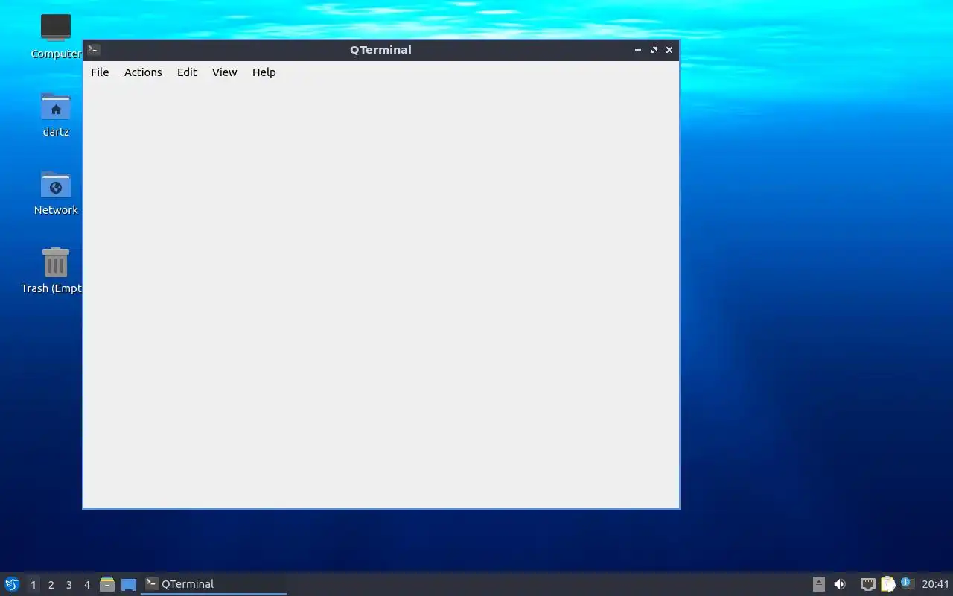Viewport: 953px width, 596px height.
Task: Open the Edit menu
Action: coord(187,72)
